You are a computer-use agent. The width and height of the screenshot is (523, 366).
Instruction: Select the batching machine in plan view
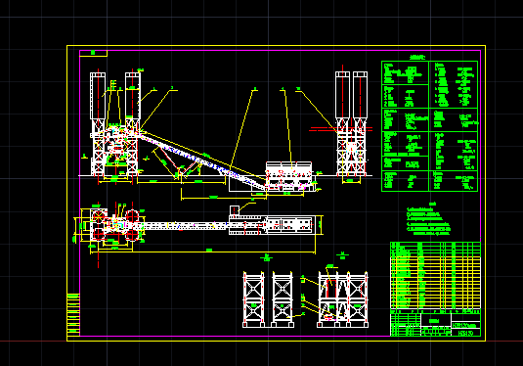click(x=288, y=224)
